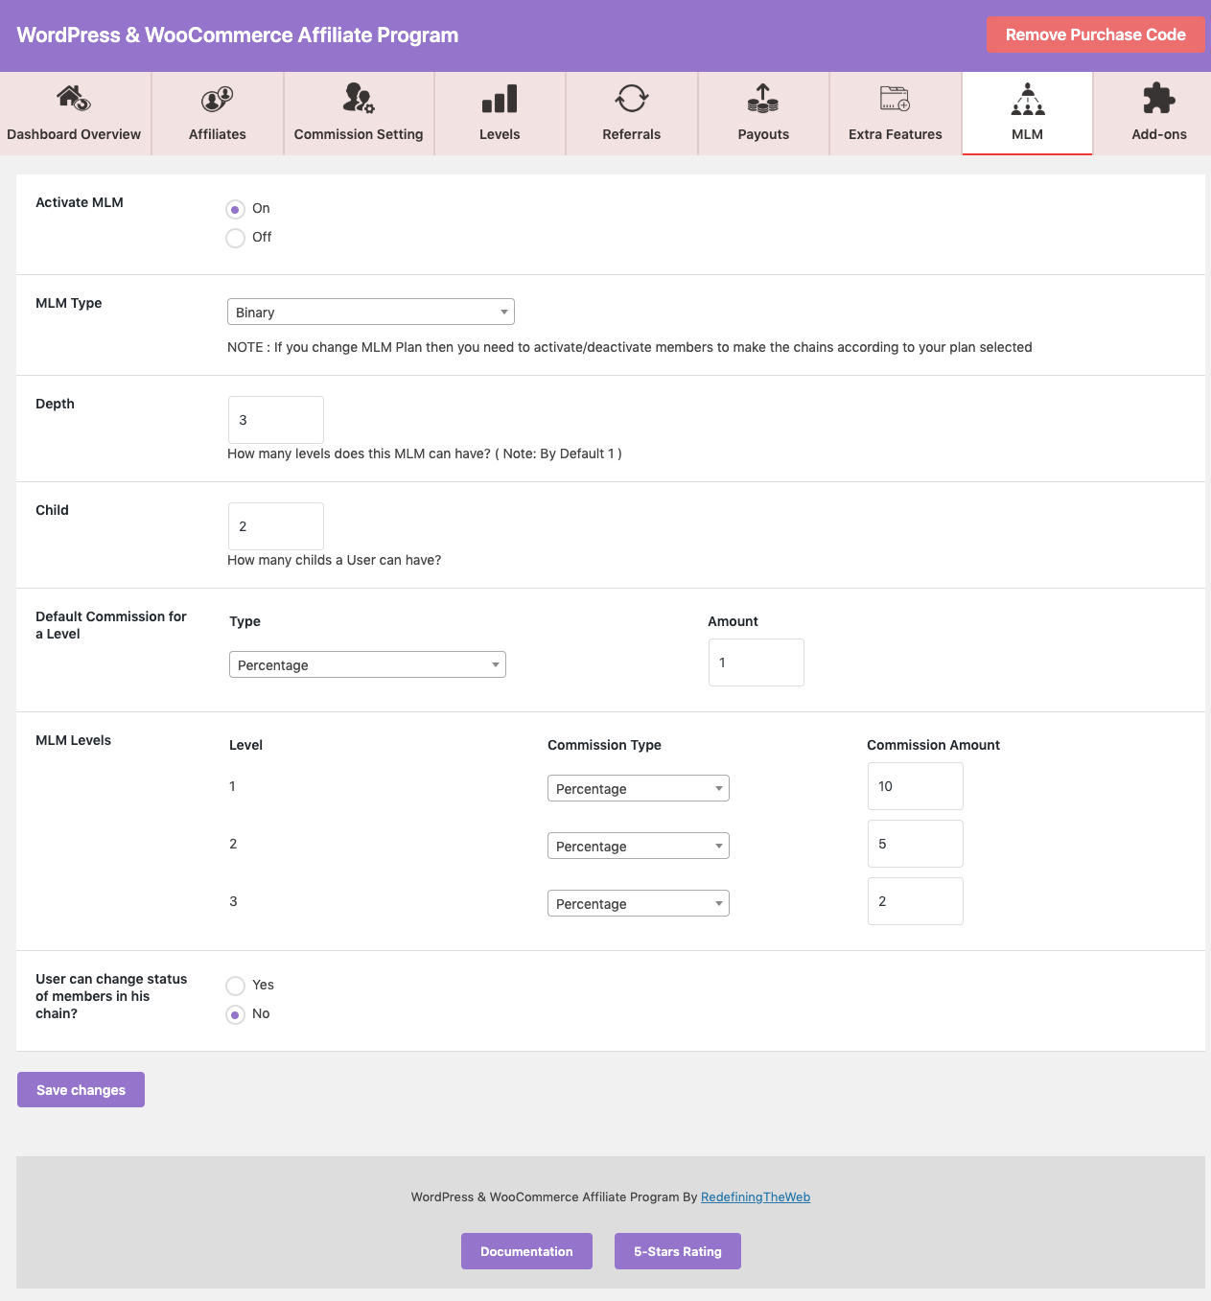
Task: Open Level 2 Commission Type dropdown
Action: click(x=639, y=846)
